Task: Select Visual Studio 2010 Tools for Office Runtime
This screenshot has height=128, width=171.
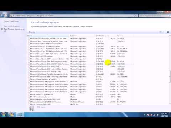Action: 81,69
